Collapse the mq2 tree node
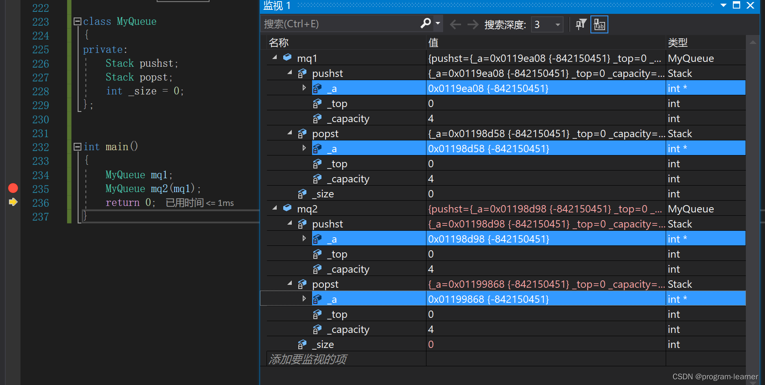This screenshot has width=765, height=385. (275, 208)
